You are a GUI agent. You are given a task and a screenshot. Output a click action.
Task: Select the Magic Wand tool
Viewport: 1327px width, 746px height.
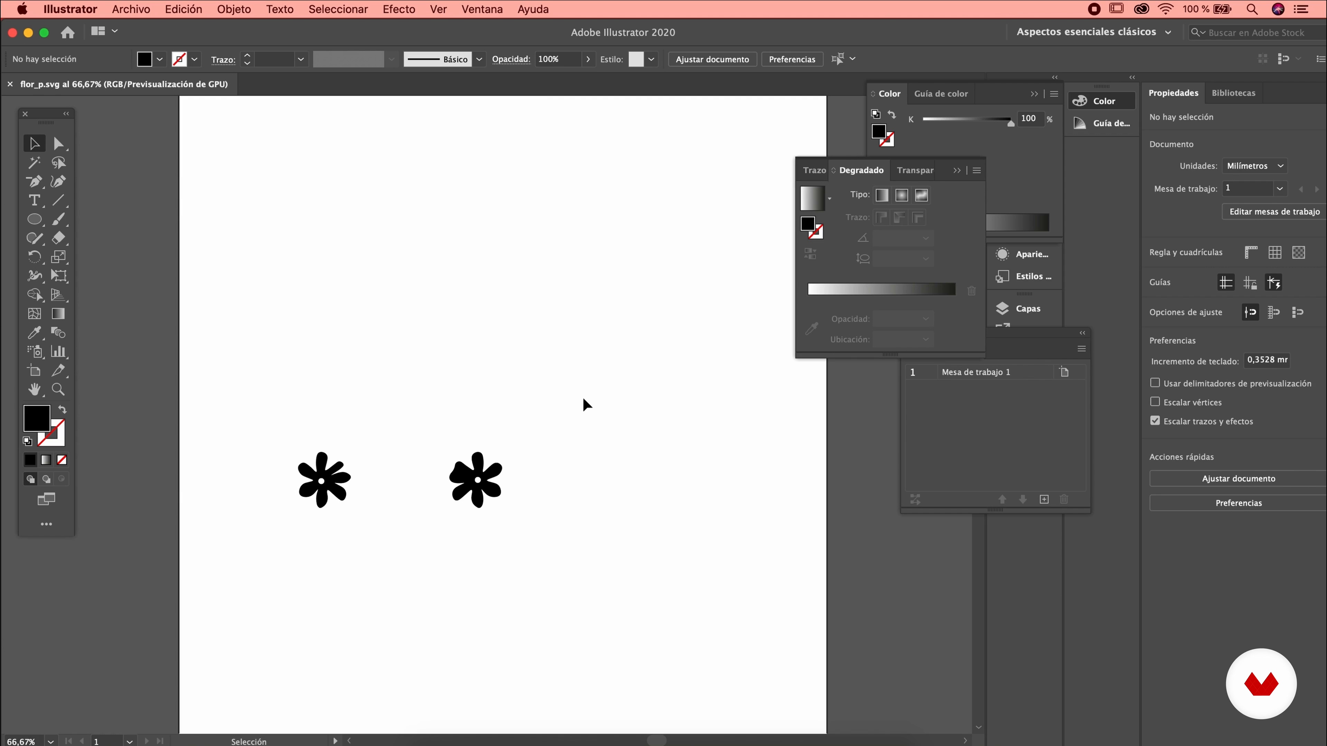point(34,163)
